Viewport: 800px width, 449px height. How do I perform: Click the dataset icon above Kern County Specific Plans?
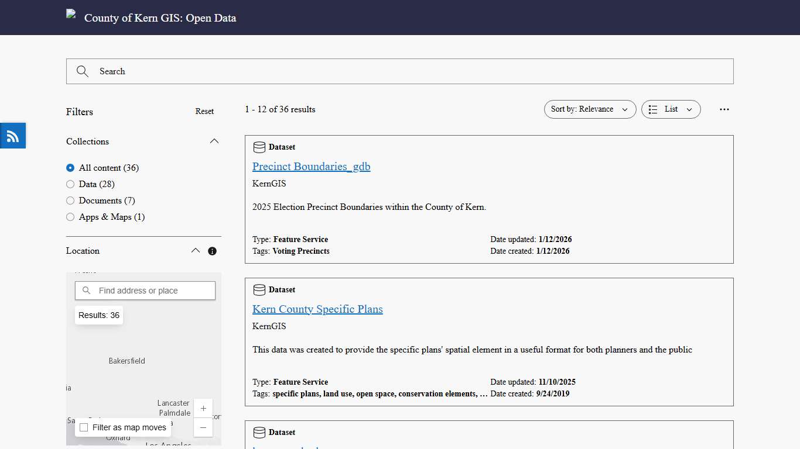point(259,289)
